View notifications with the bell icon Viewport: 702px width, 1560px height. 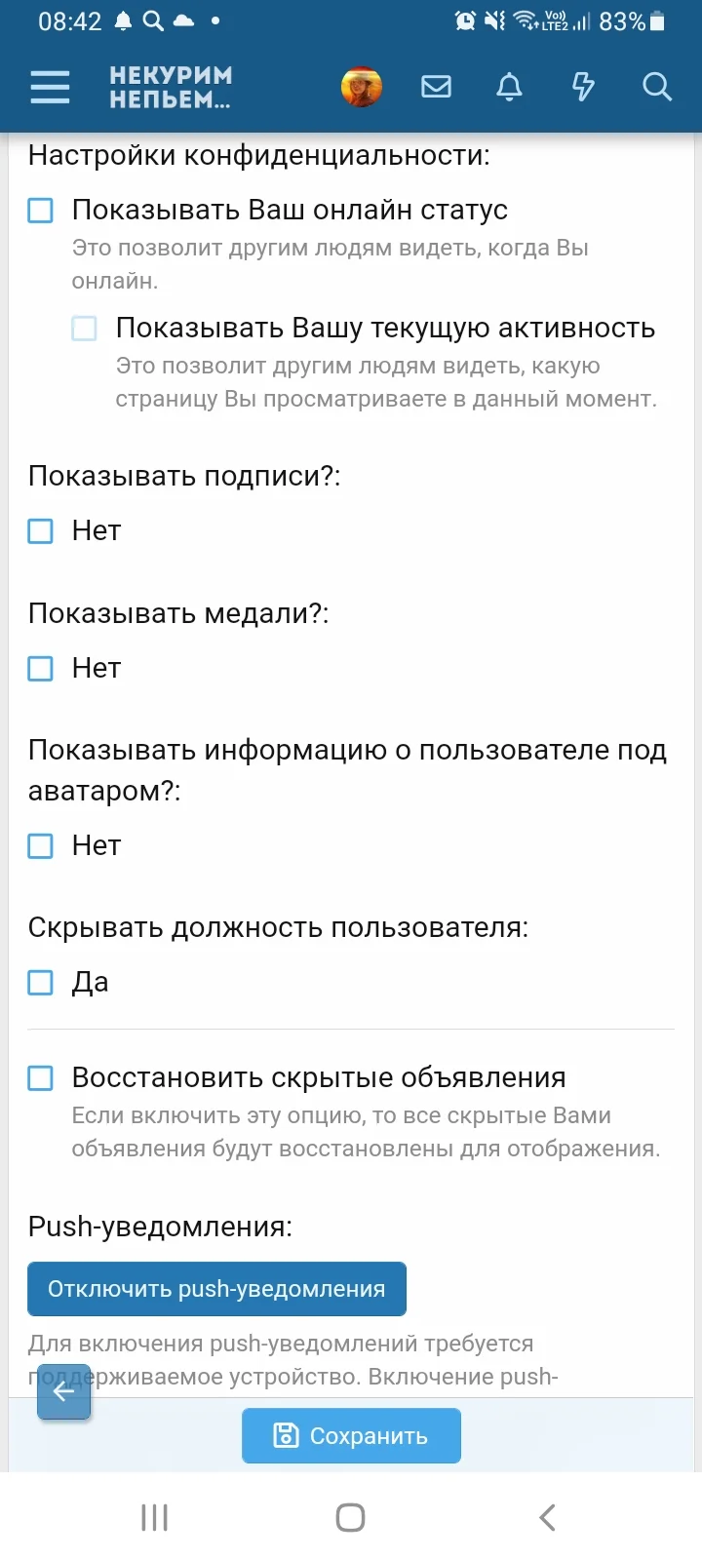(508, 87)
